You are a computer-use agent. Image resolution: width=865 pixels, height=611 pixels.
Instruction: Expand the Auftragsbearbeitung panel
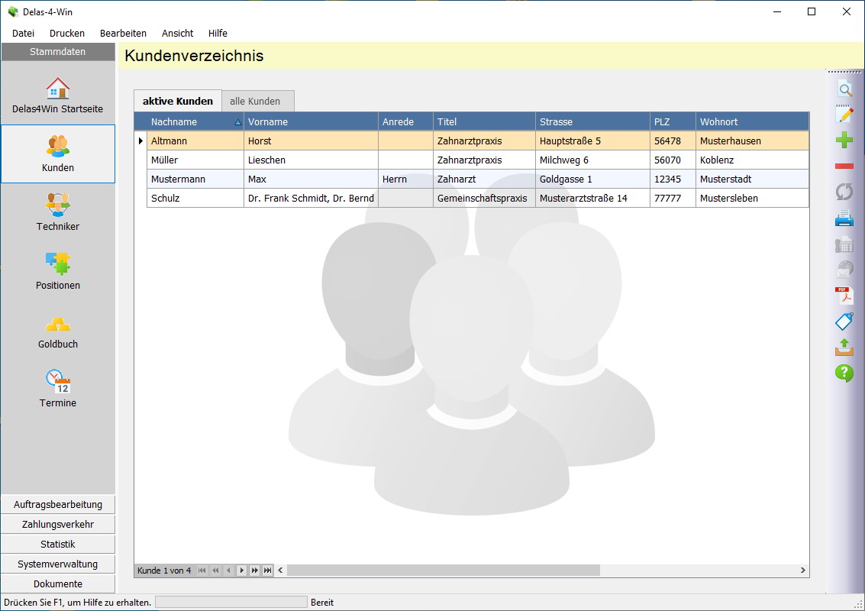(58, 504)
